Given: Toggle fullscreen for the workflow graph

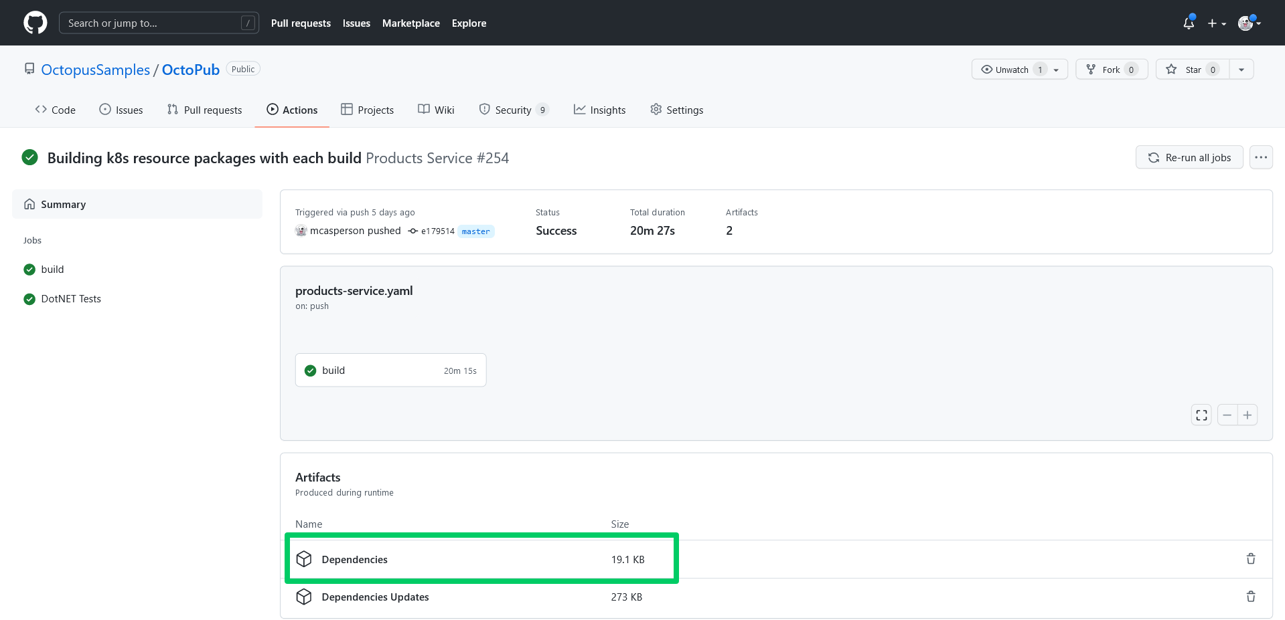Looking at the screenshot, I should click(1201, 415).
